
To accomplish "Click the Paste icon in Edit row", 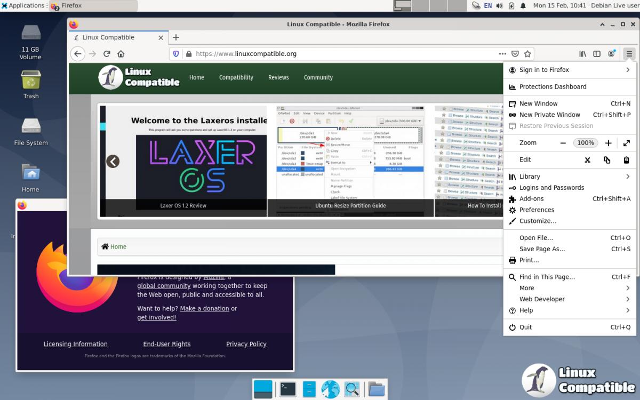I will pos(626,159).
